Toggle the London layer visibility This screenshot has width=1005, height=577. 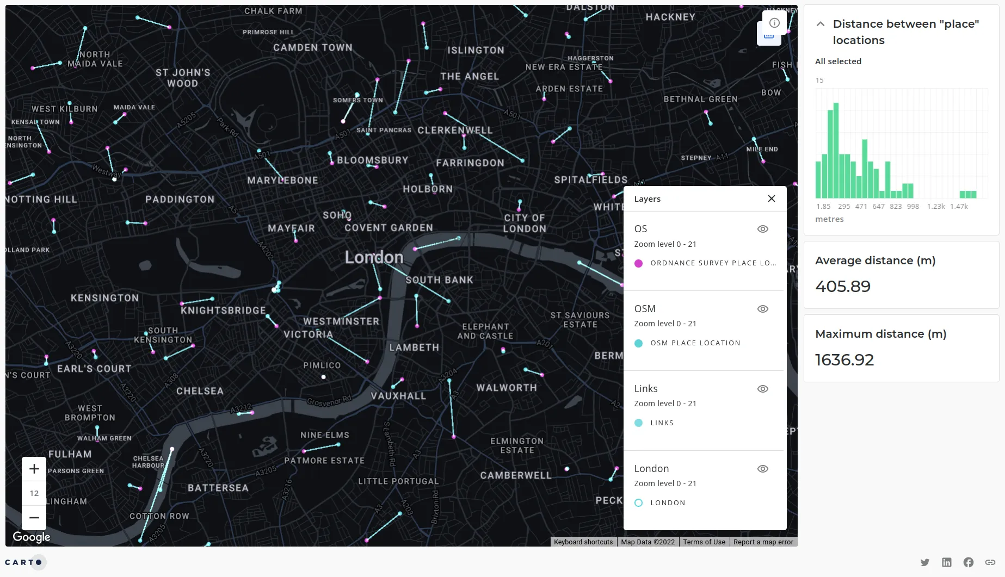(x=762, y=469)
